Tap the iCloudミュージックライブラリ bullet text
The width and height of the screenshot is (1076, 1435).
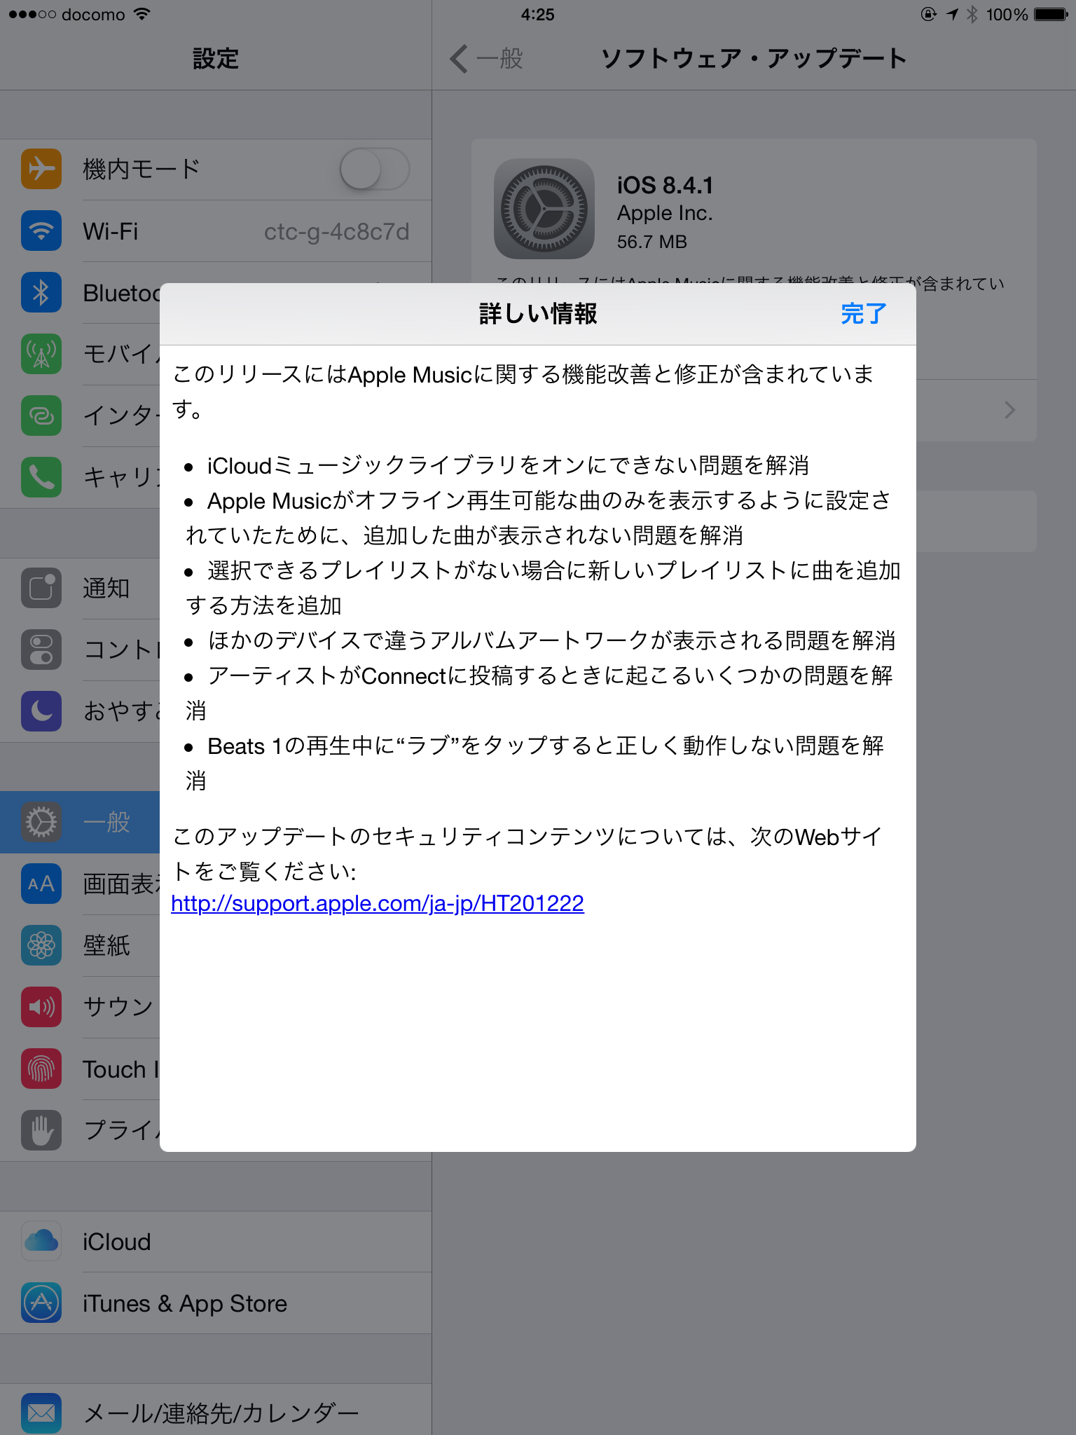[508, 465]
